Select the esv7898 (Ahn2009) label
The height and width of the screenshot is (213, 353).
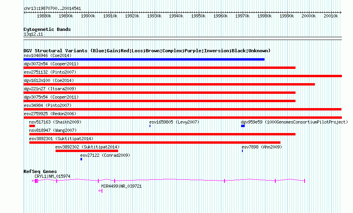tap(262, 147)
